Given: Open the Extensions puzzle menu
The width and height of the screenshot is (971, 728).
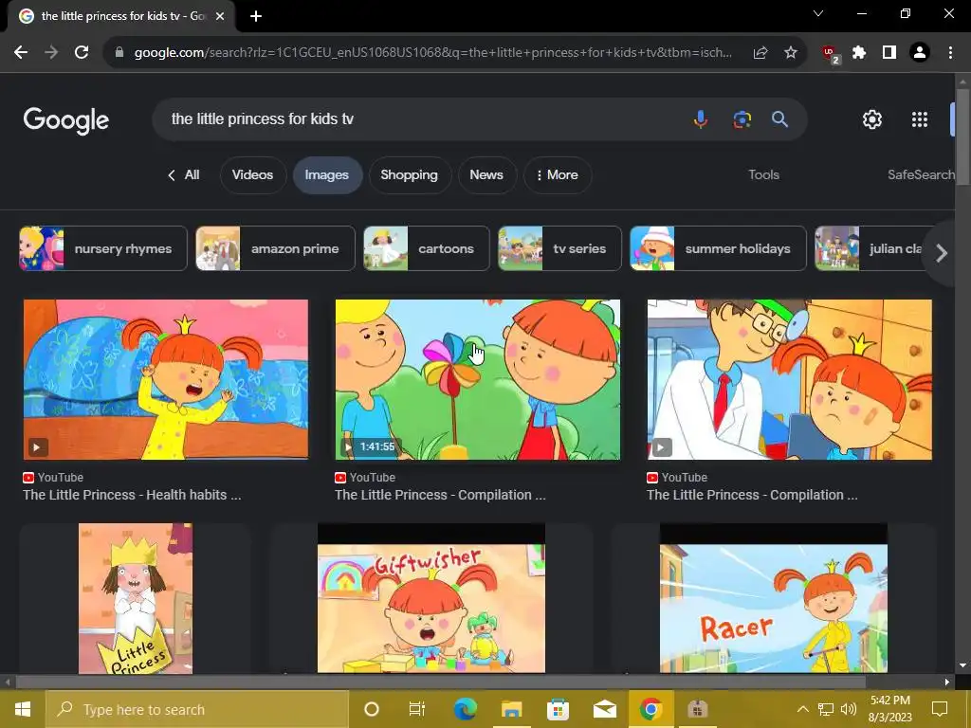Looking at the screenshot, I should pyautogui.click(x=859, y=53).
